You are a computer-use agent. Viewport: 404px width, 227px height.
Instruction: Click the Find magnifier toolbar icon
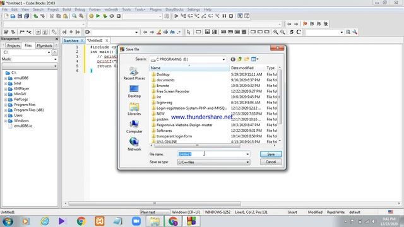[74, 16]
